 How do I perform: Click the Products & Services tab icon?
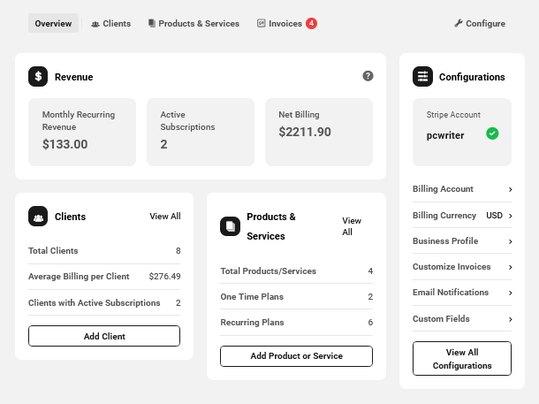click(152, 23)
